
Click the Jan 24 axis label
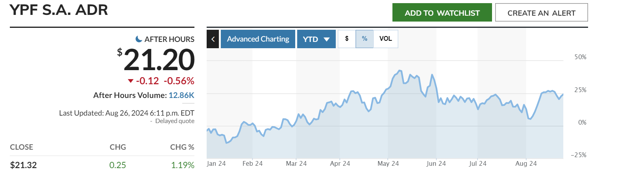[216, 163]
